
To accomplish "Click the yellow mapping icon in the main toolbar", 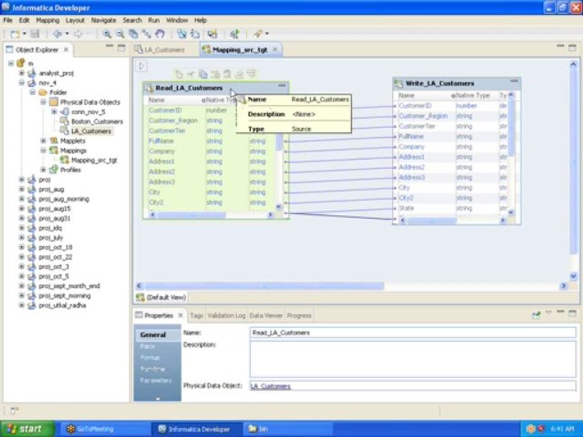I will [x=212, y=34].
